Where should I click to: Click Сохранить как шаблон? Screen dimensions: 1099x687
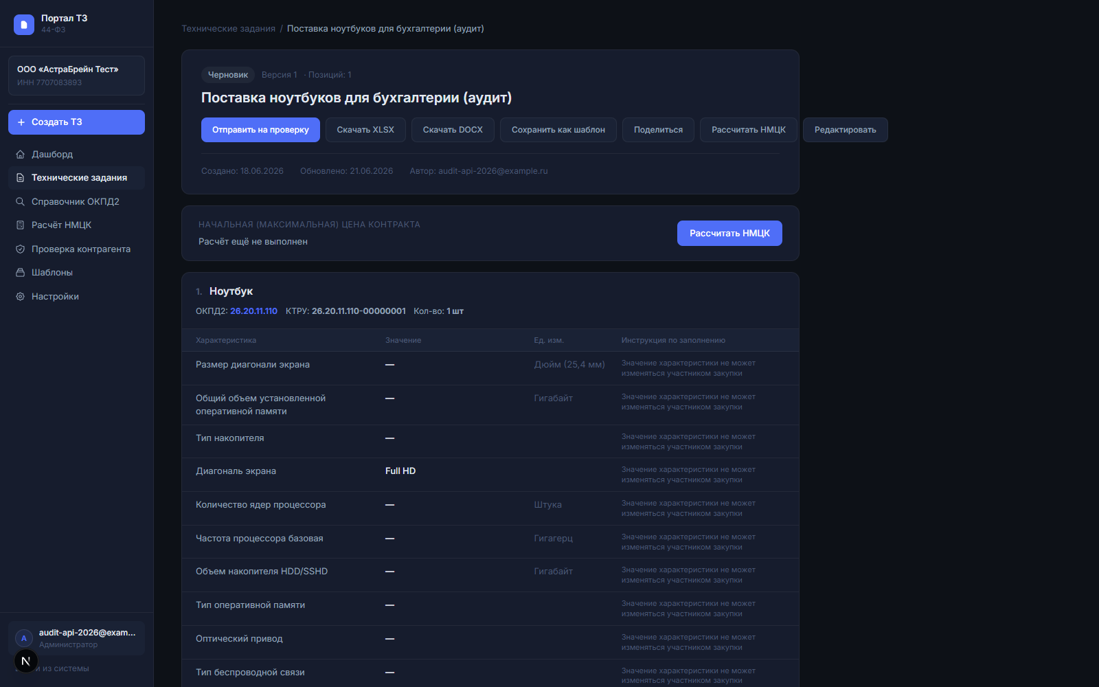pos(558,130)
